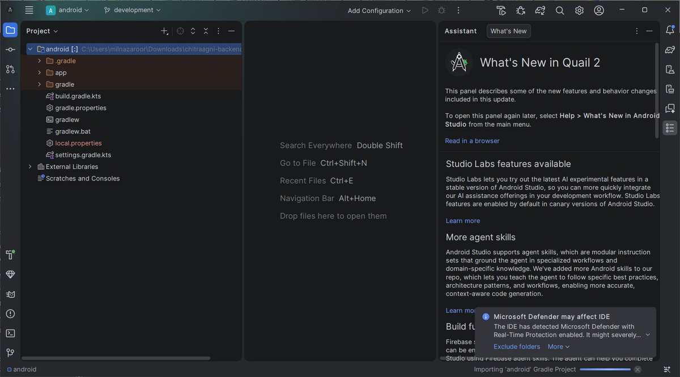680x377 pixels.
Task: Open the More dropdown in Defender notification
Action: coord(559,346)
